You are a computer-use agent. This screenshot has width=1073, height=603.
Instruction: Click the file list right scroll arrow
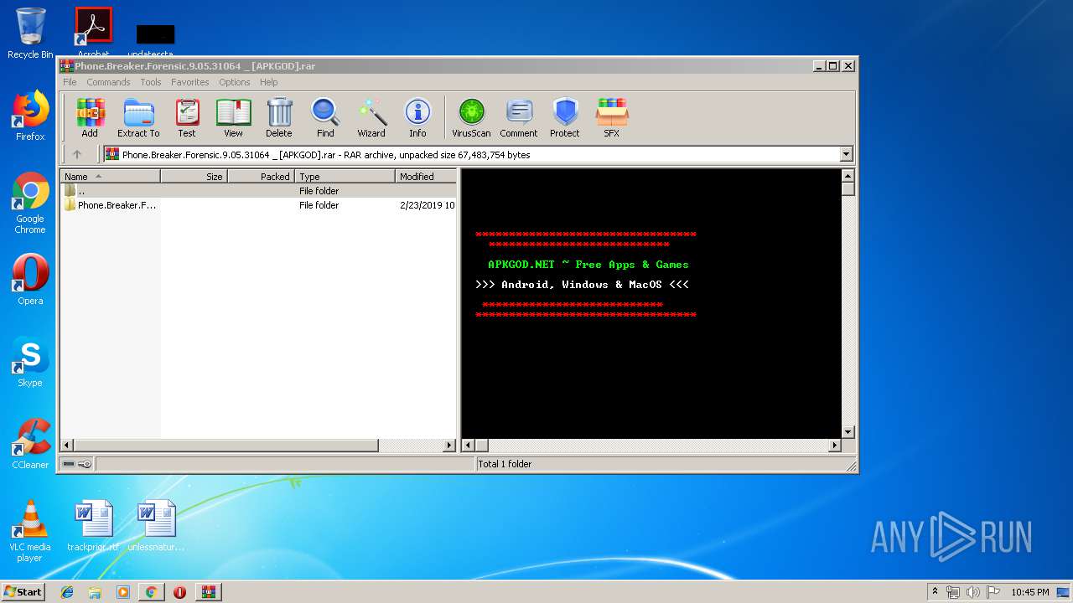pos(450,446)
